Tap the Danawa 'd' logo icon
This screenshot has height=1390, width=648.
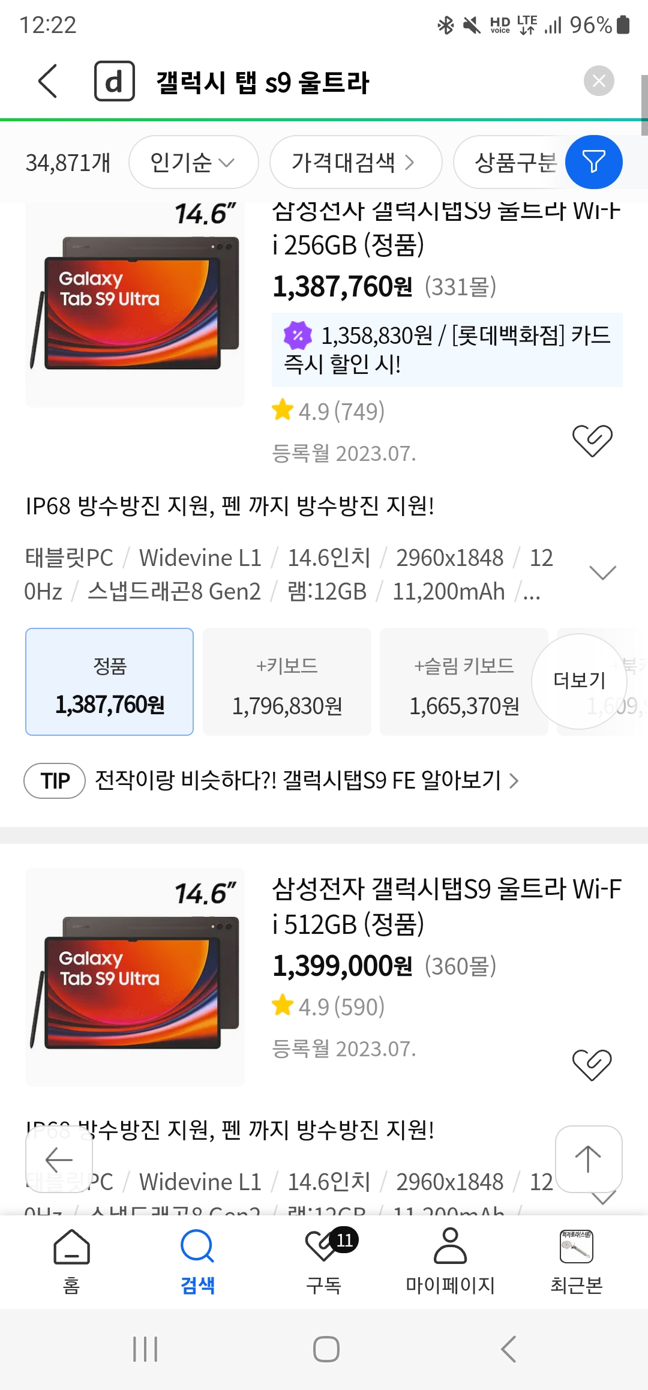pyautogui.click(x=114, y=81)
